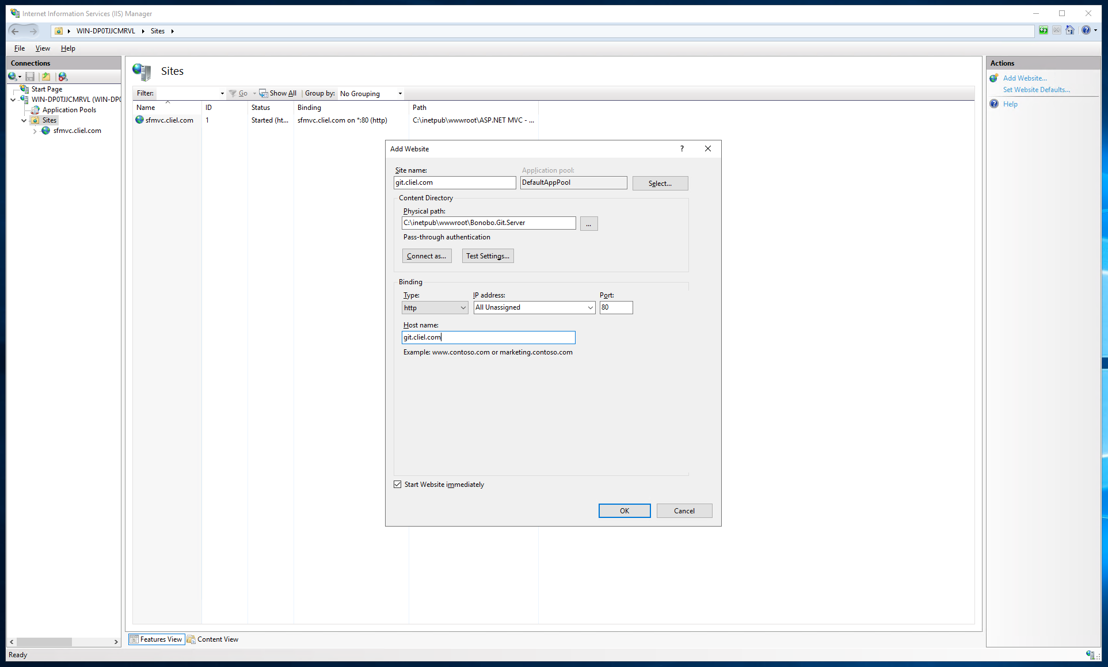Click the Select... application pool button
This screenshot has height=667, width=1108.
(660, 184)
